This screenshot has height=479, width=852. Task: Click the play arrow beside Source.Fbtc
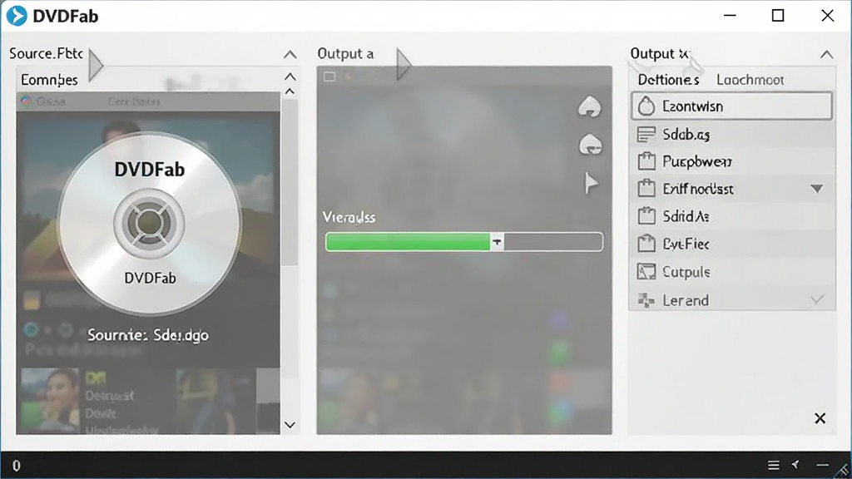96,66
